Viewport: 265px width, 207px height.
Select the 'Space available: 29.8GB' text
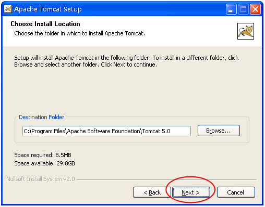(x=44, y=163)
